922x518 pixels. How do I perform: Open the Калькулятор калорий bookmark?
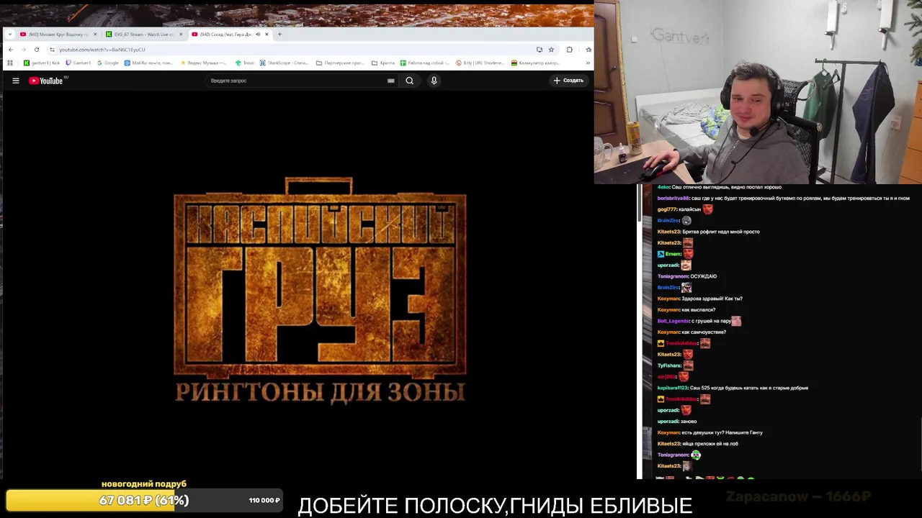pyautogui.click(x=535, y=63)
